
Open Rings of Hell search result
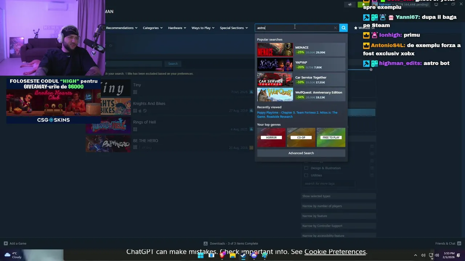pyautogui.click(x=170, y=125)
